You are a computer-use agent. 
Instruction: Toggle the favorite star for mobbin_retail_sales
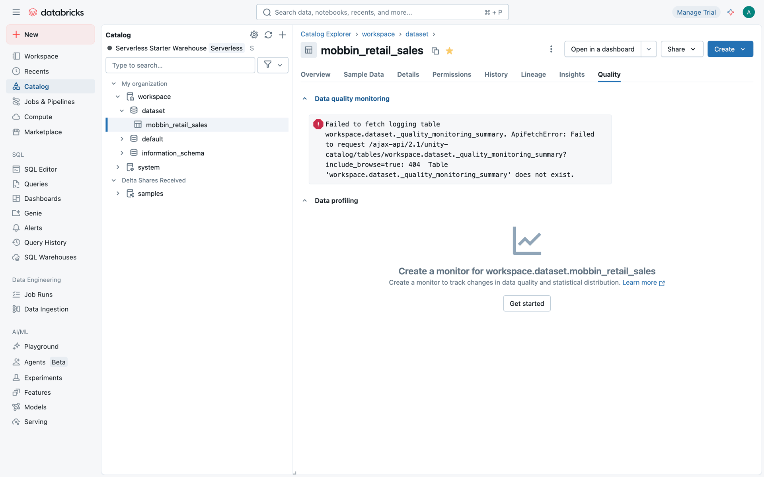coord(450,51)
